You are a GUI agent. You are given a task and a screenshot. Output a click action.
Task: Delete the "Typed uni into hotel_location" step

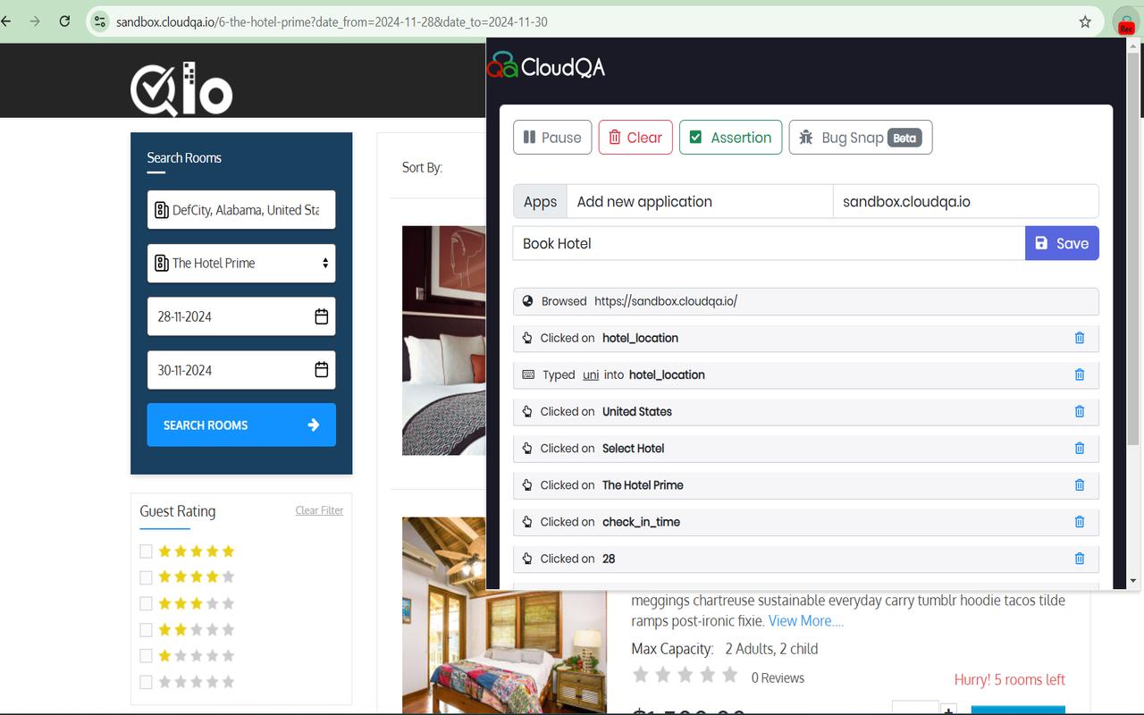pyautogui.click(x=1079, y=374)
